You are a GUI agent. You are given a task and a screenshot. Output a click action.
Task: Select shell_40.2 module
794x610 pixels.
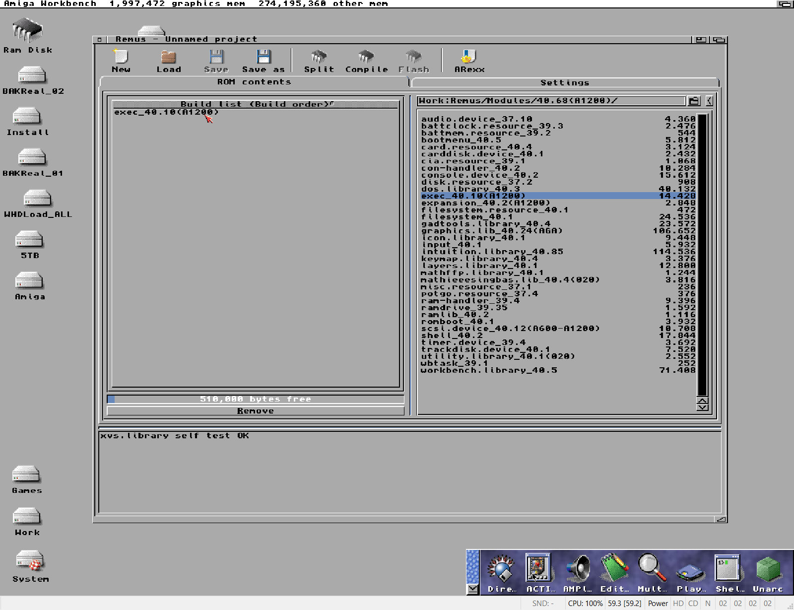[x=558, y=335]
